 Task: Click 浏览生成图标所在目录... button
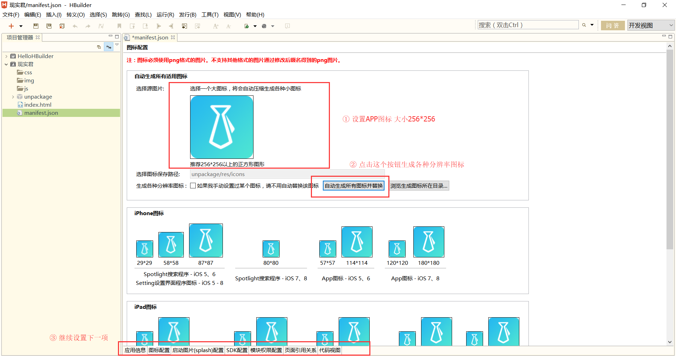click(419, 186)
